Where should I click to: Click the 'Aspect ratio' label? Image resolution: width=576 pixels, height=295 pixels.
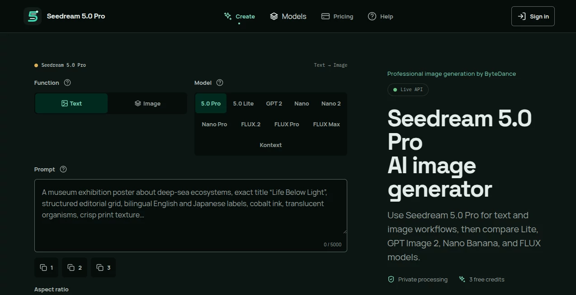[x=52, y=289]
